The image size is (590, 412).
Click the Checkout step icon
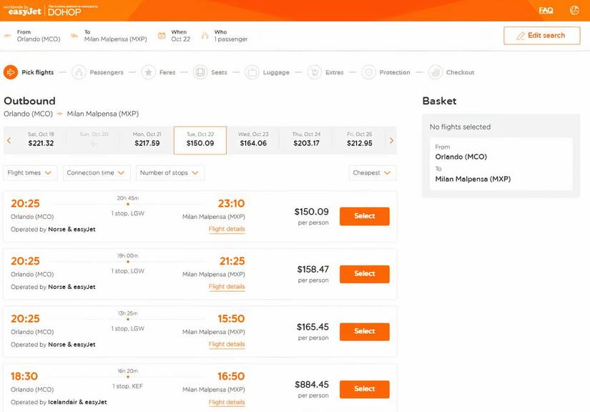coord(436,72)
